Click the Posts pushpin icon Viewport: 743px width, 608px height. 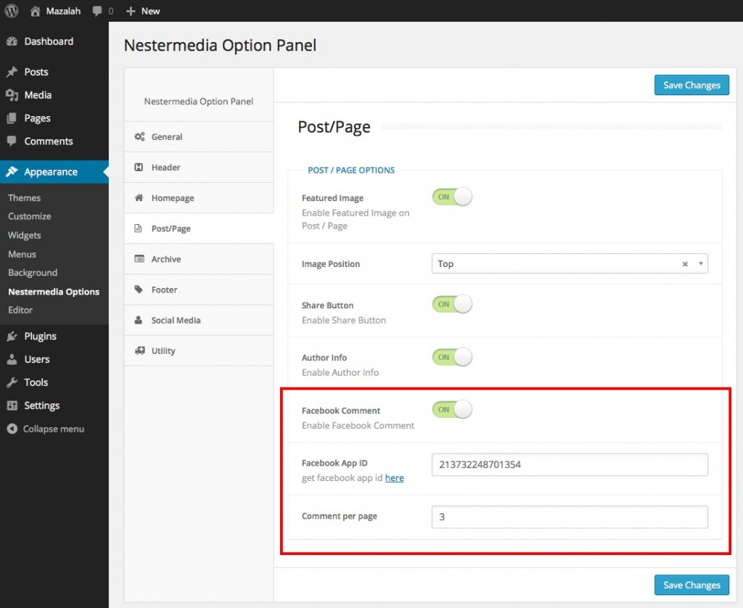coord(12,72)
